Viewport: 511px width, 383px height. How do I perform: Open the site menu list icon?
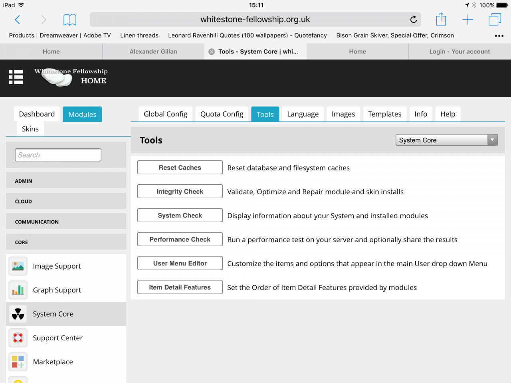pyautogui.click(x=16, y=77)
